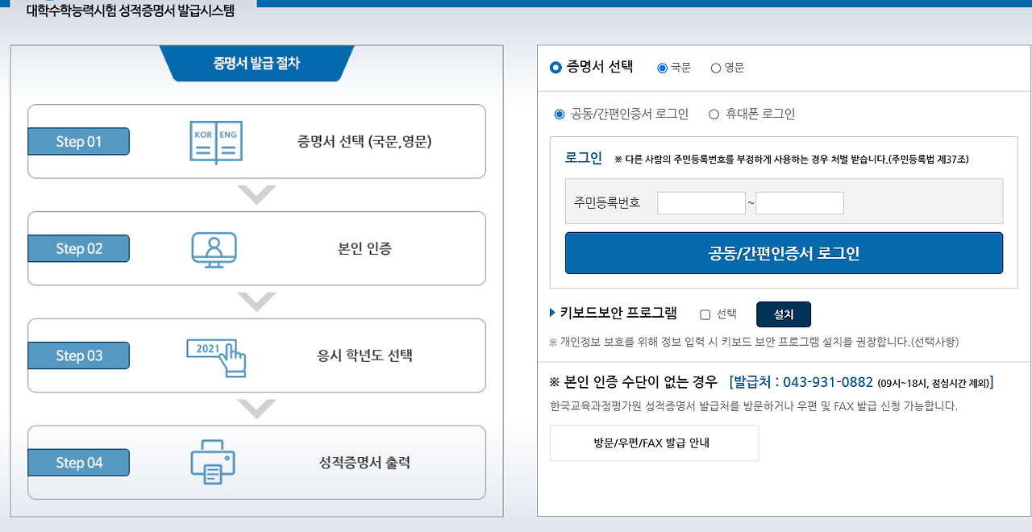
Task: Focus the first 주민등록번호 input field
Action: tap(701, 203)
